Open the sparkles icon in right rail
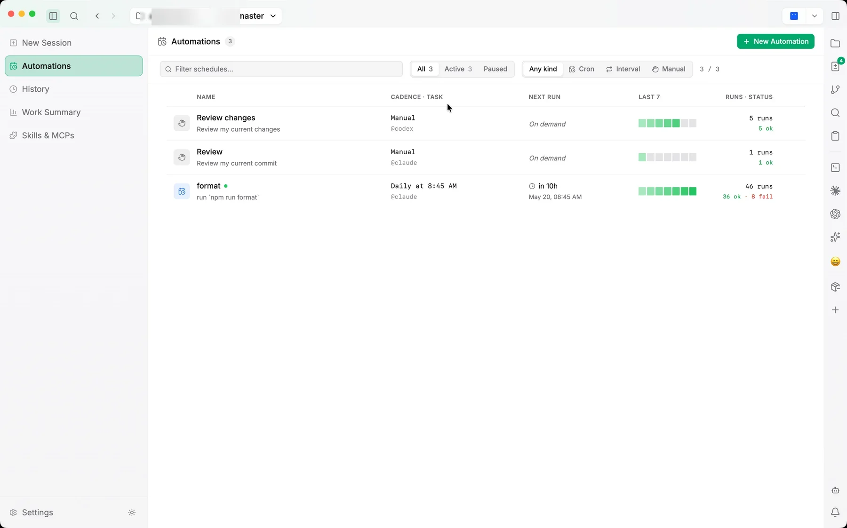The image size is (847, 528). click(x=835, y=237)
